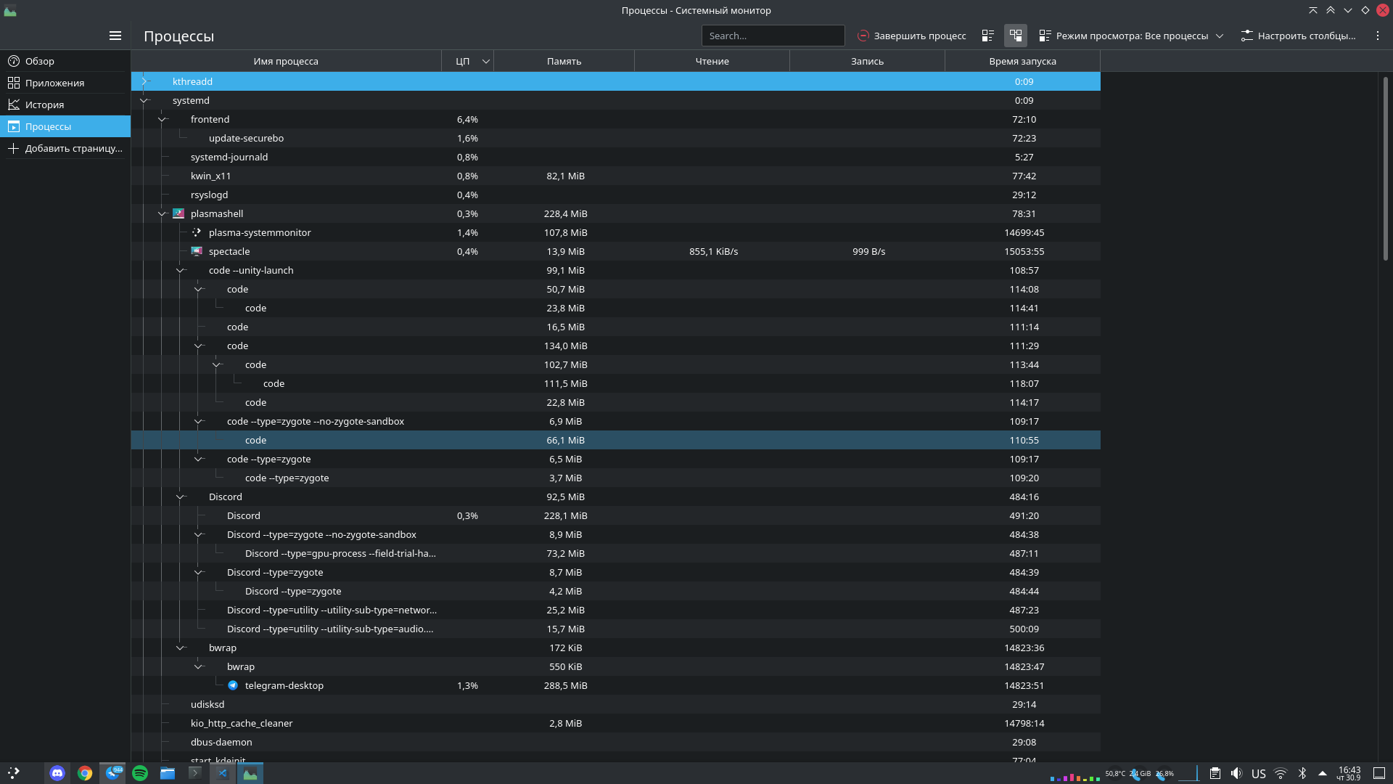Collapse the systemd tree
This screenshot has height=784, width=1393.
pyautogui.click(x=144, y=100)
